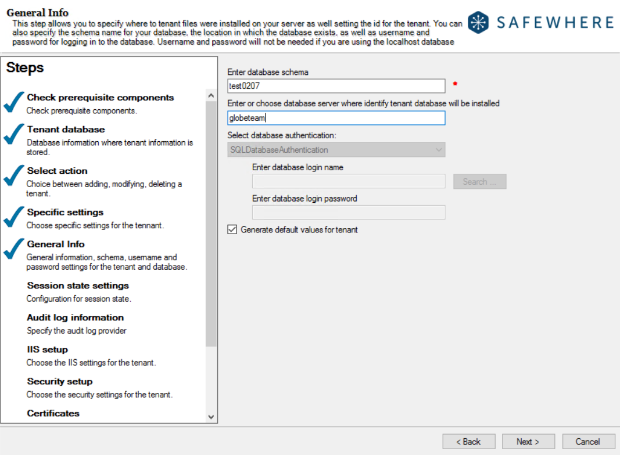The height and width of the screenshot is (455, 620).
Task: Focus the database server input field
Action: 336,118
